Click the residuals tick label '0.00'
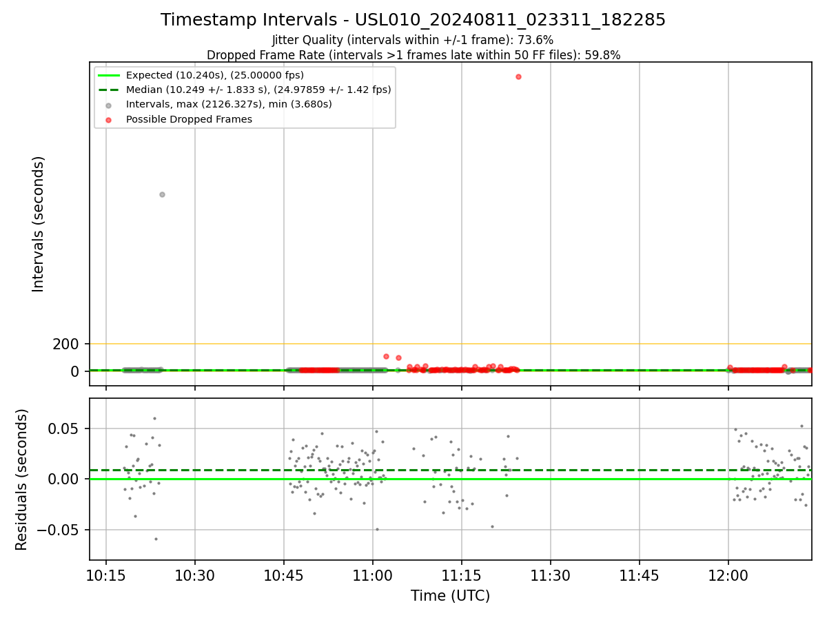 click(64, 479)
